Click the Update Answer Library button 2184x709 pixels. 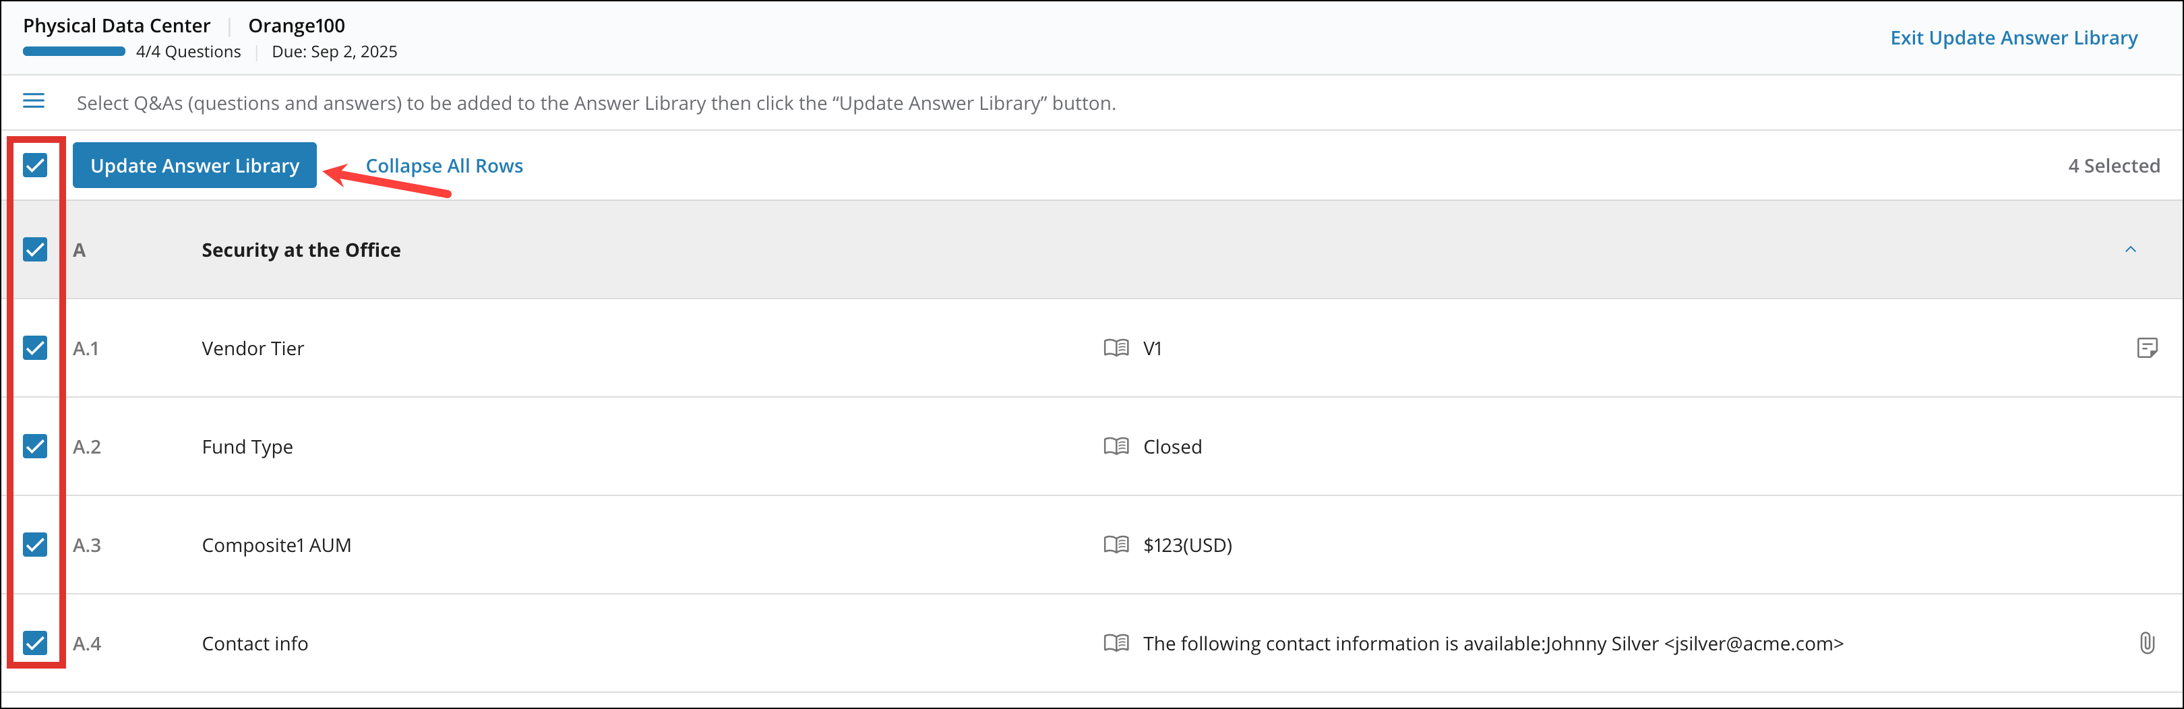point(194,165)
